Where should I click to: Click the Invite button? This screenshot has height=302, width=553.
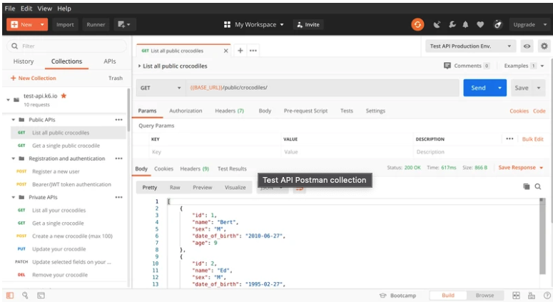(x=308, y=25)
